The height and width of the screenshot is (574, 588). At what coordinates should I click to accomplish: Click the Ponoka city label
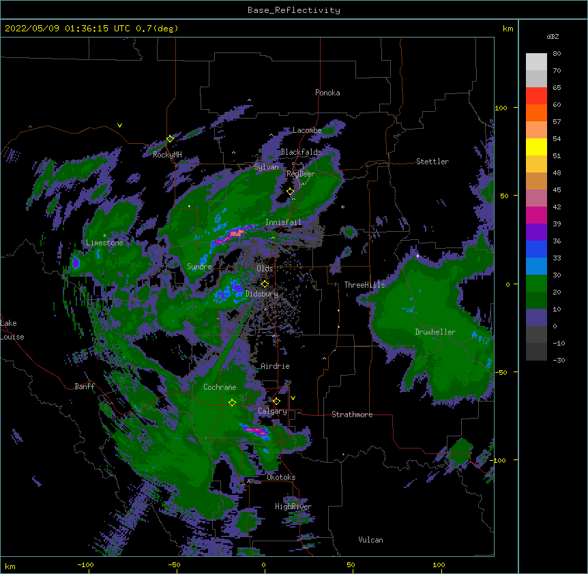point(327,93)
